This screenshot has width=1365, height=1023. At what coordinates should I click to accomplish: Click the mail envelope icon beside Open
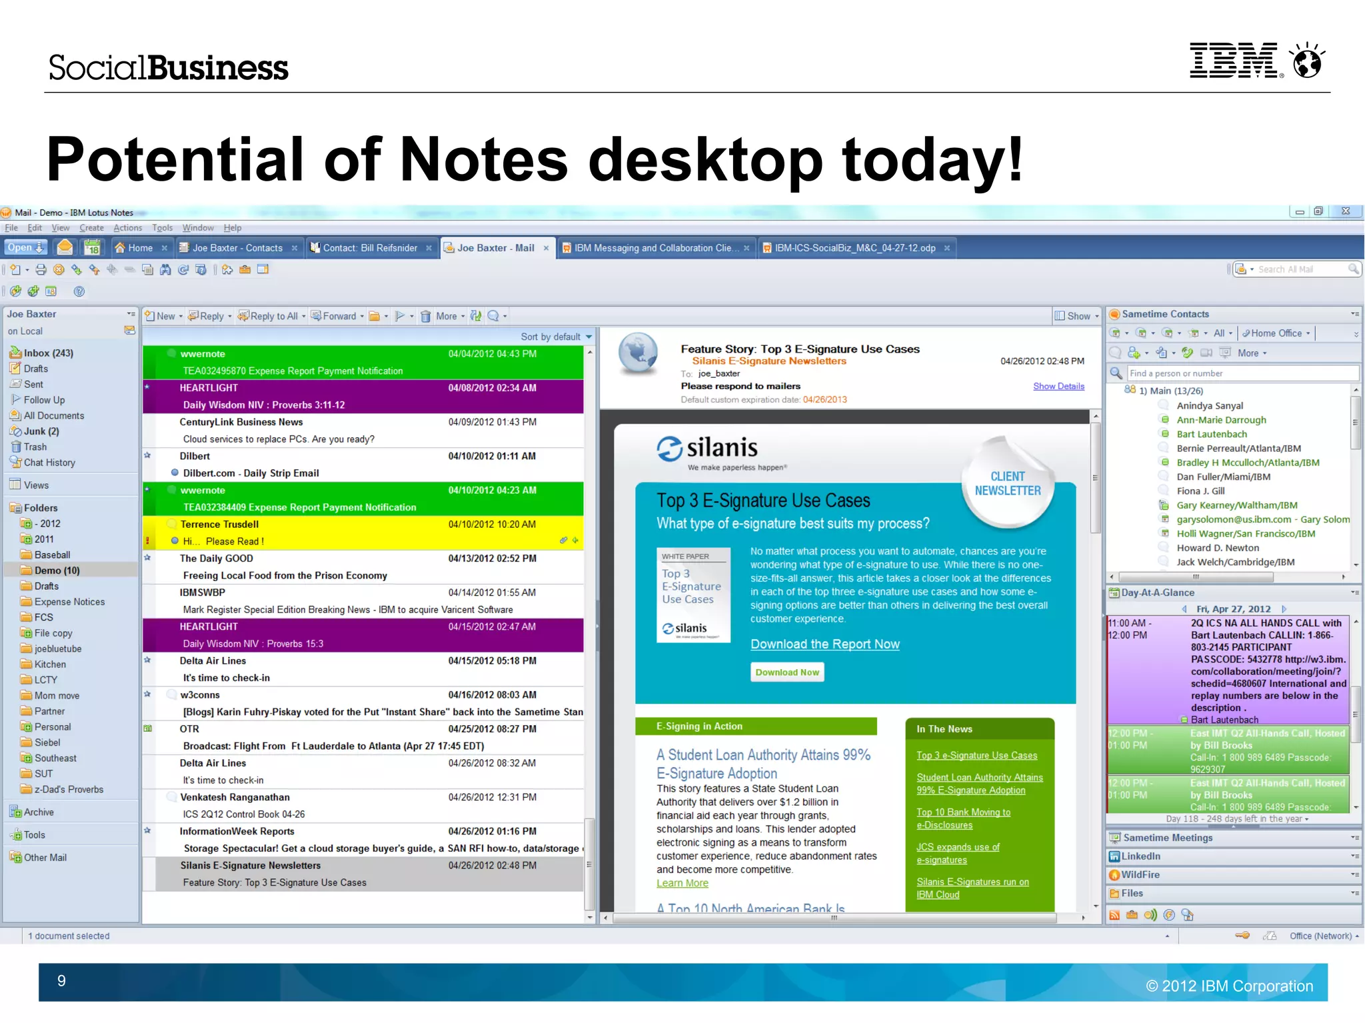point(65,248)
